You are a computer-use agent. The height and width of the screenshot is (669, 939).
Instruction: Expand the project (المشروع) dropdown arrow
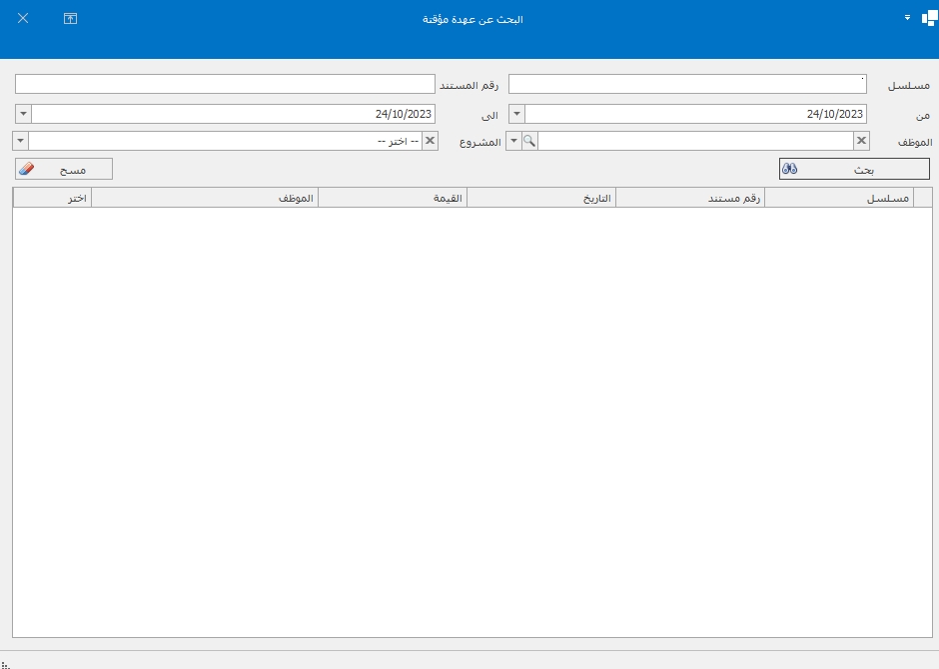pyautogui.click(x=20, y=142)
